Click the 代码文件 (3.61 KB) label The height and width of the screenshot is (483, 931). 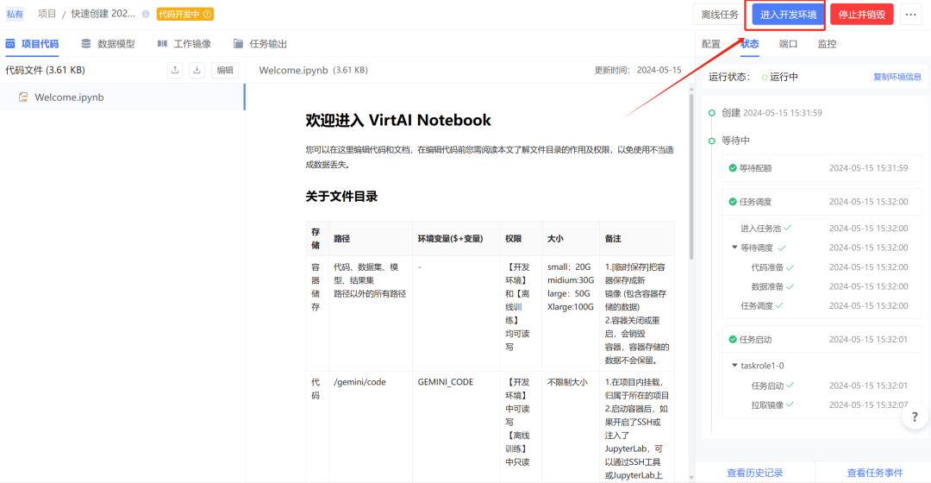[x=45, y=70]
